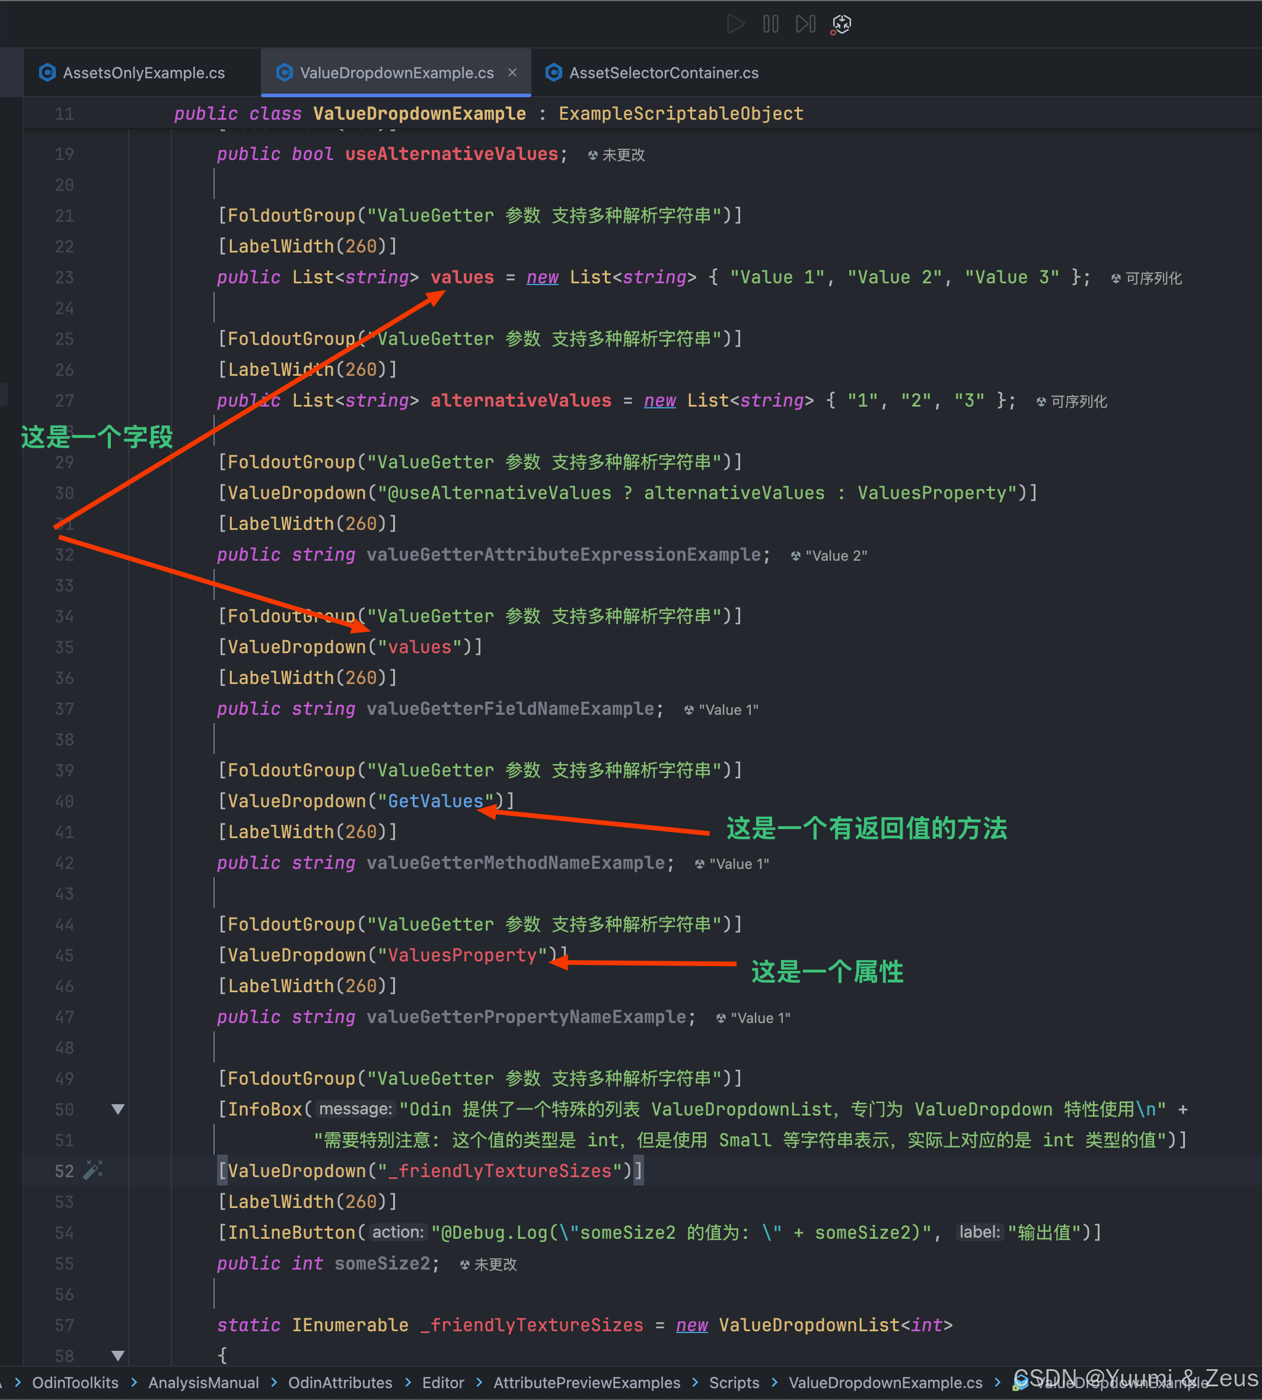1262x1400 pixels.
Task: Select the AttributePreviewExamples breadcrumb
Action: click(587, 1383)
